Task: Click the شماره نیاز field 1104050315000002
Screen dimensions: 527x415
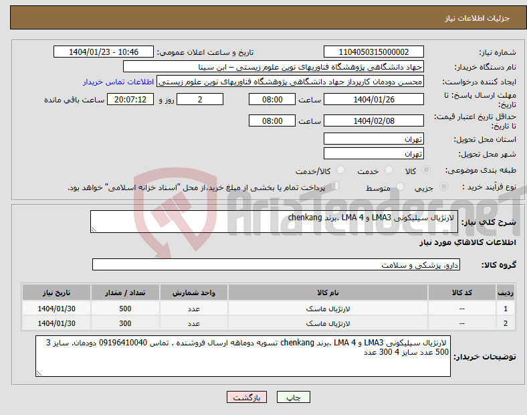Action: click(373, 52)
